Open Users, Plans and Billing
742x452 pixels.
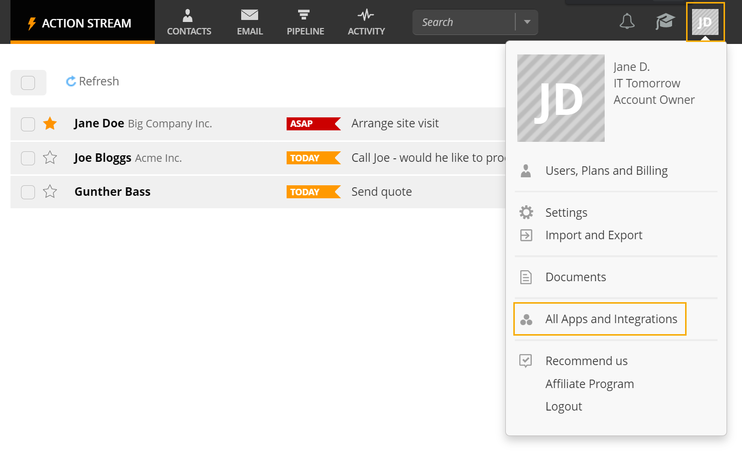click(606, 170)
